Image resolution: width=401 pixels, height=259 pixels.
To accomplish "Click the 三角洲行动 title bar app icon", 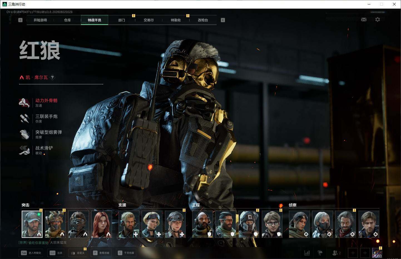I will tap(4, 4).
